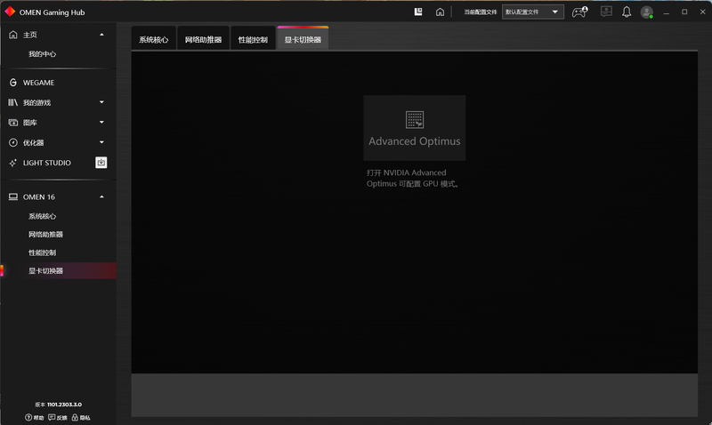Select 显卡切换器 in the sidebar
This screenshot has height=425, width=712.
[59, 271]
